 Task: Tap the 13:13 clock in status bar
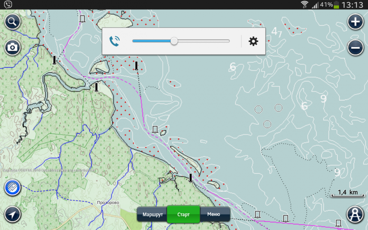(352, 5)
